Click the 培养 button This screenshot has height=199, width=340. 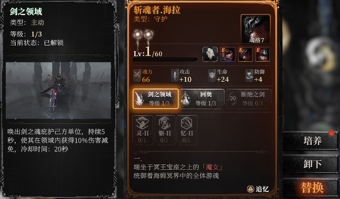coord(311,141)
